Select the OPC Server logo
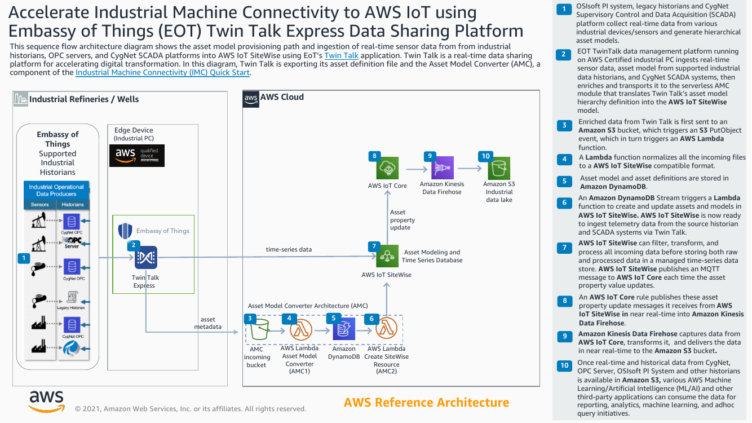Screen dimensions: 752x423 click(x=72, y=243)
